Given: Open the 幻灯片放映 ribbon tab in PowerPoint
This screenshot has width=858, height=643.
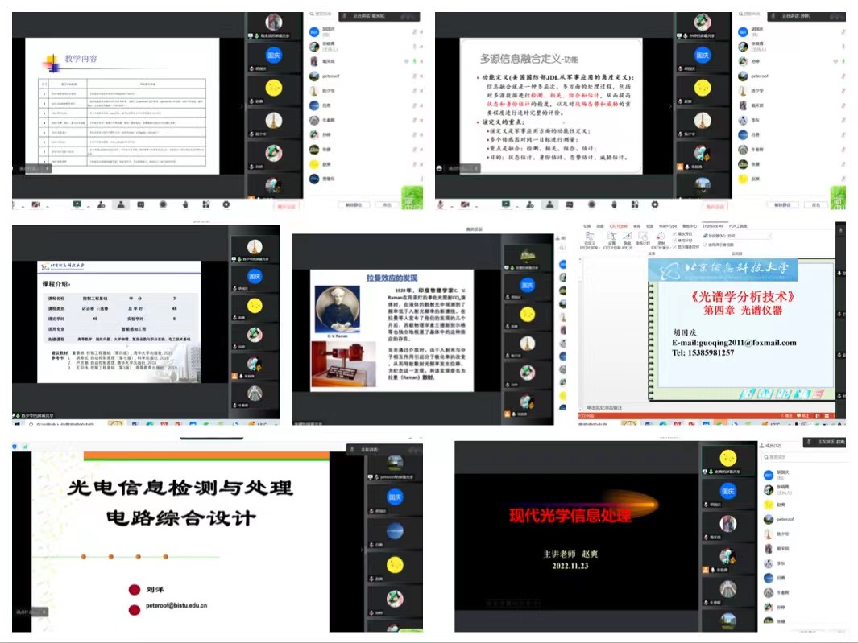Looking at the screenshot, I should pos(619,225).
